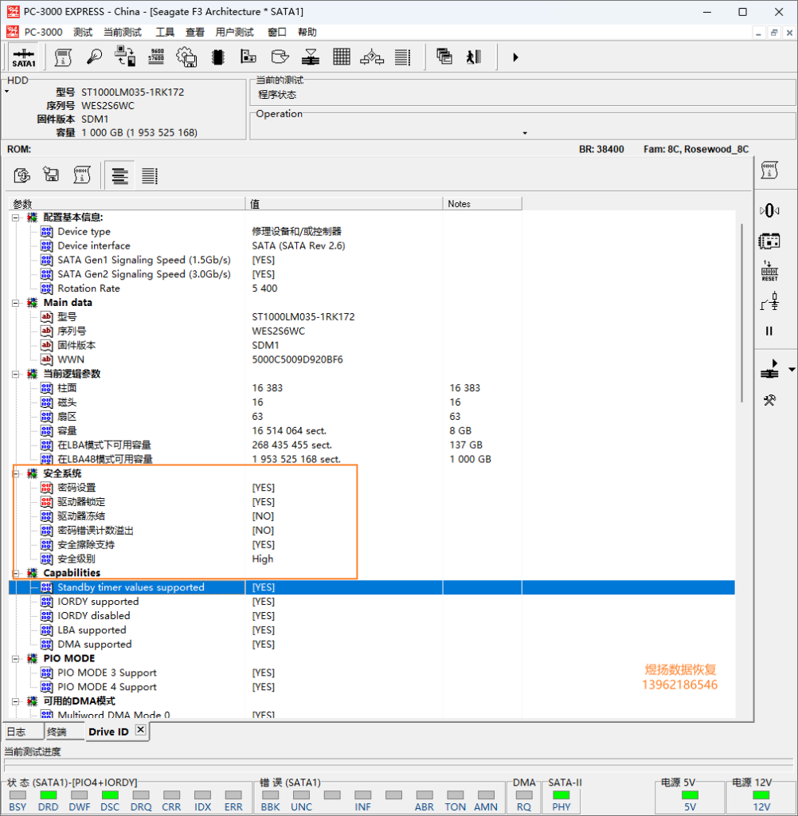Click the 当前测试进度 progress bar
This screenshot has width=798, height=816.
(399, 765)
